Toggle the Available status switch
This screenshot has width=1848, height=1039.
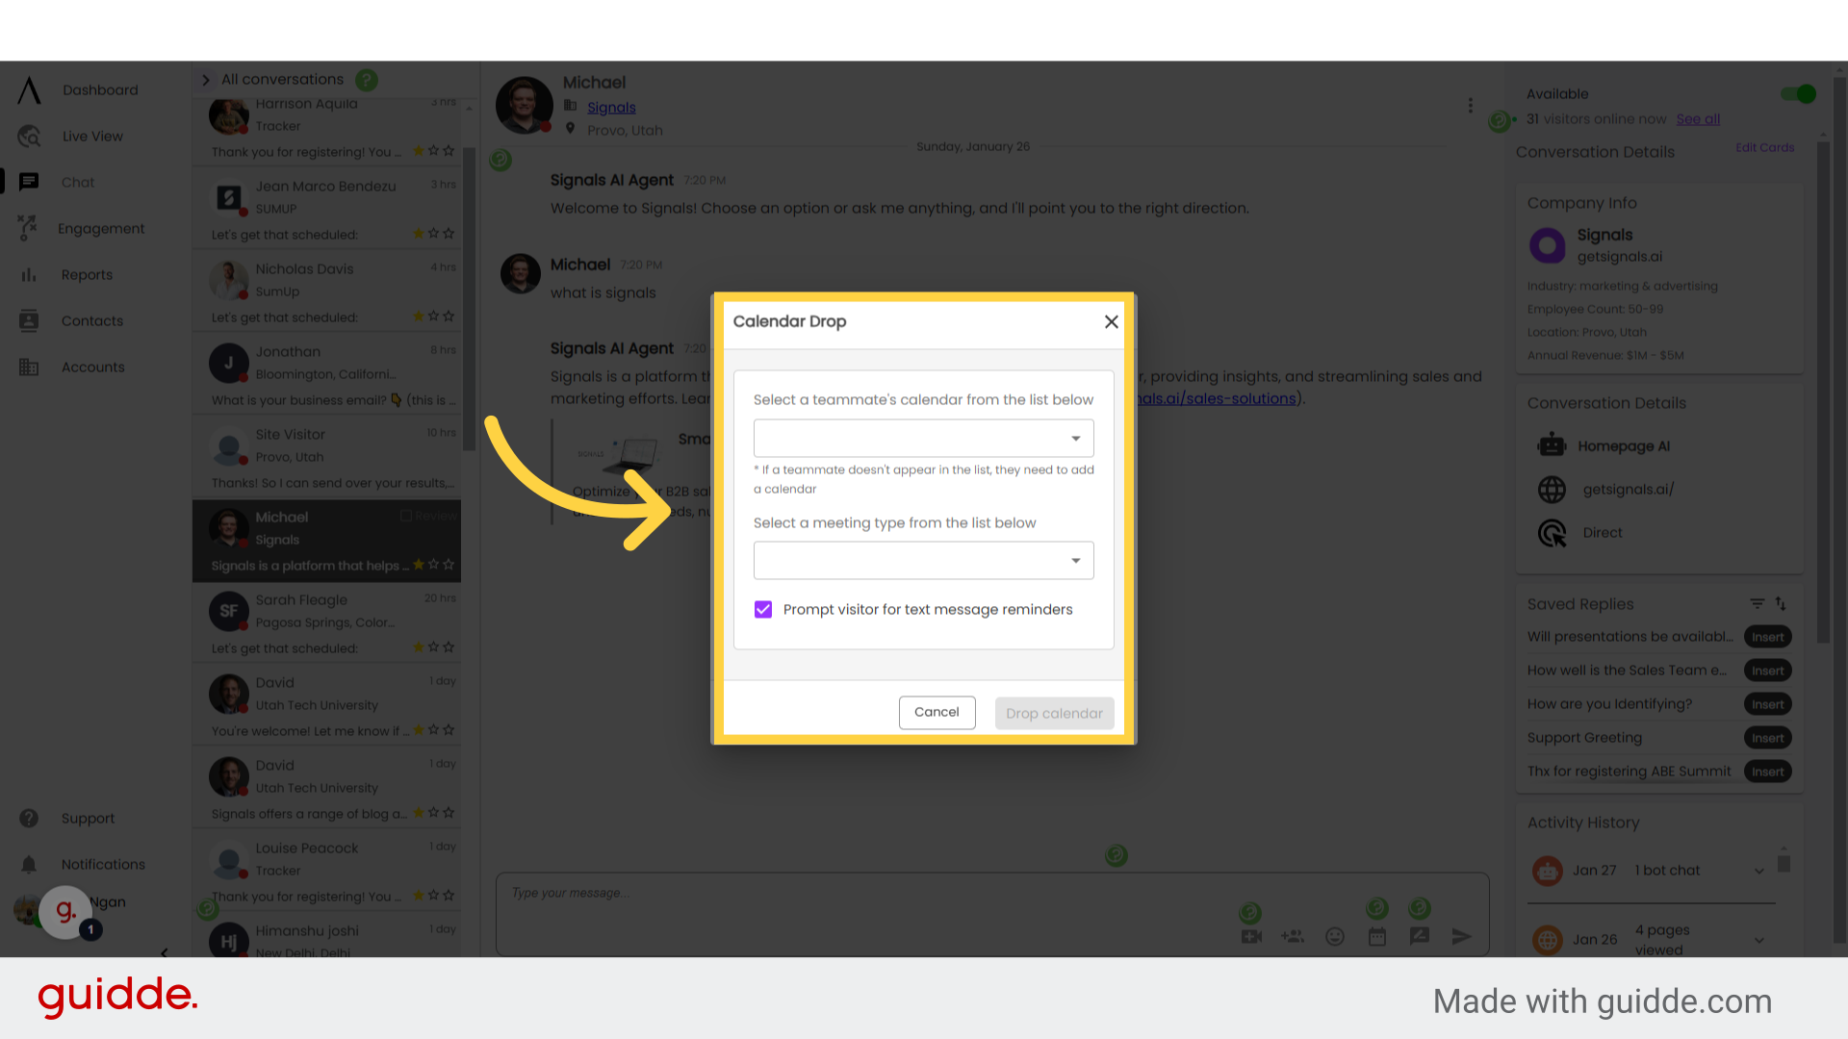(1797, 93)
